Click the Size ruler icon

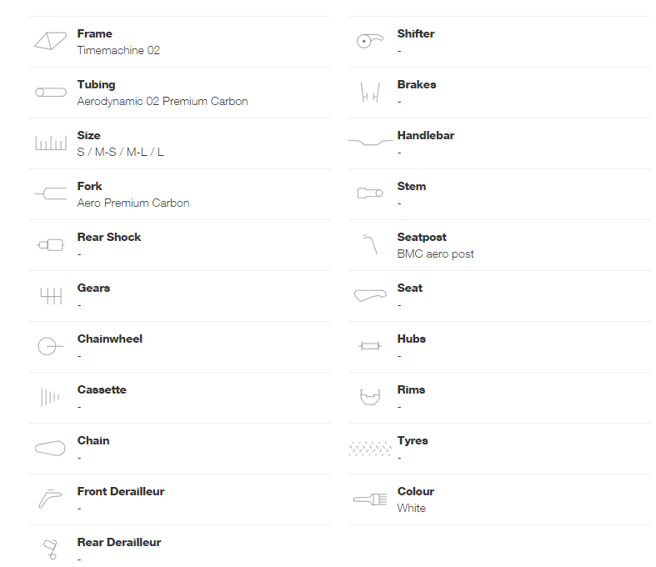coord(51,143)
